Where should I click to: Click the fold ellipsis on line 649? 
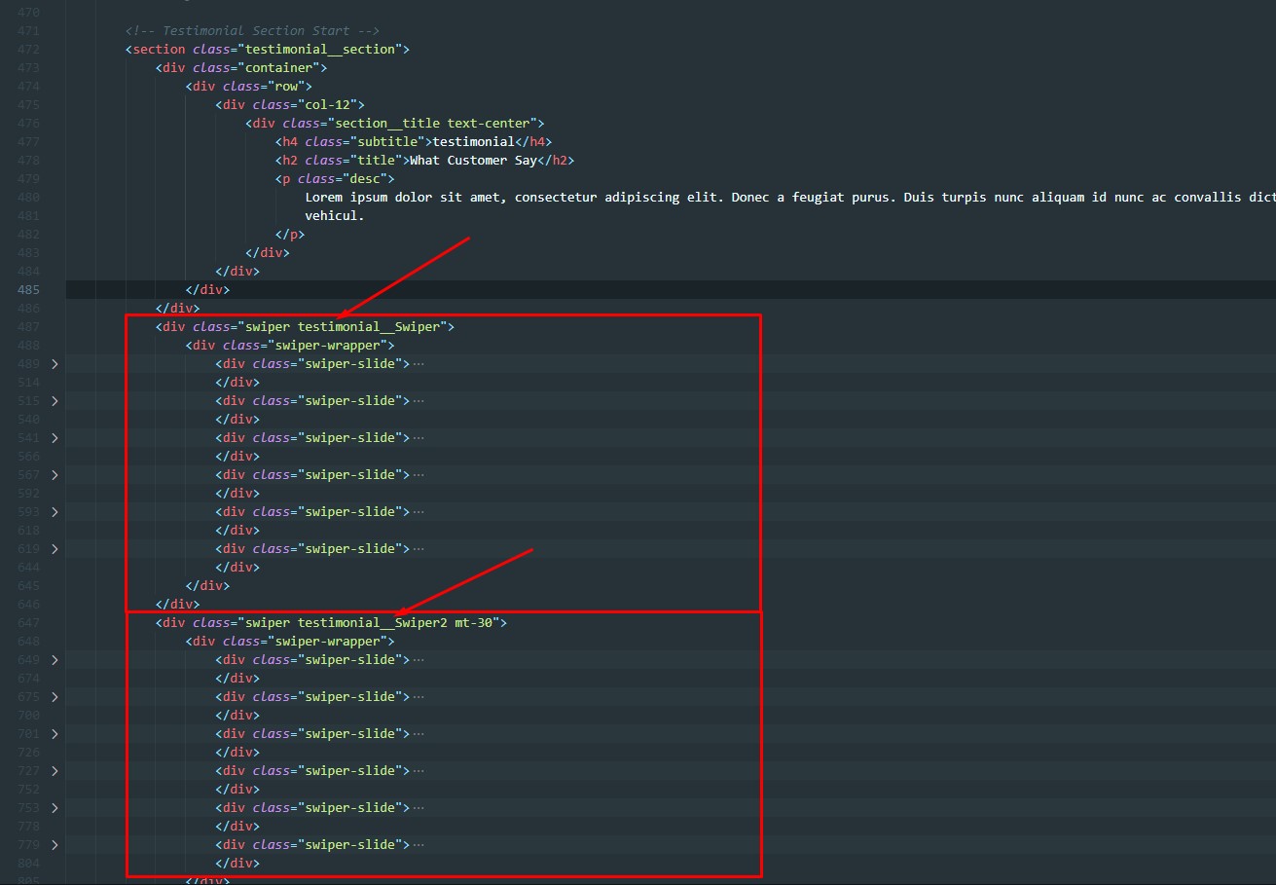pyautogui.click(x=419, y=660)
